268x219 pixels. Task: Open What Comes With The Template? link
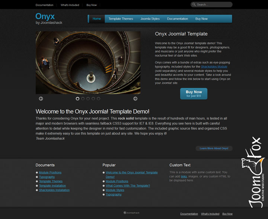128,186
